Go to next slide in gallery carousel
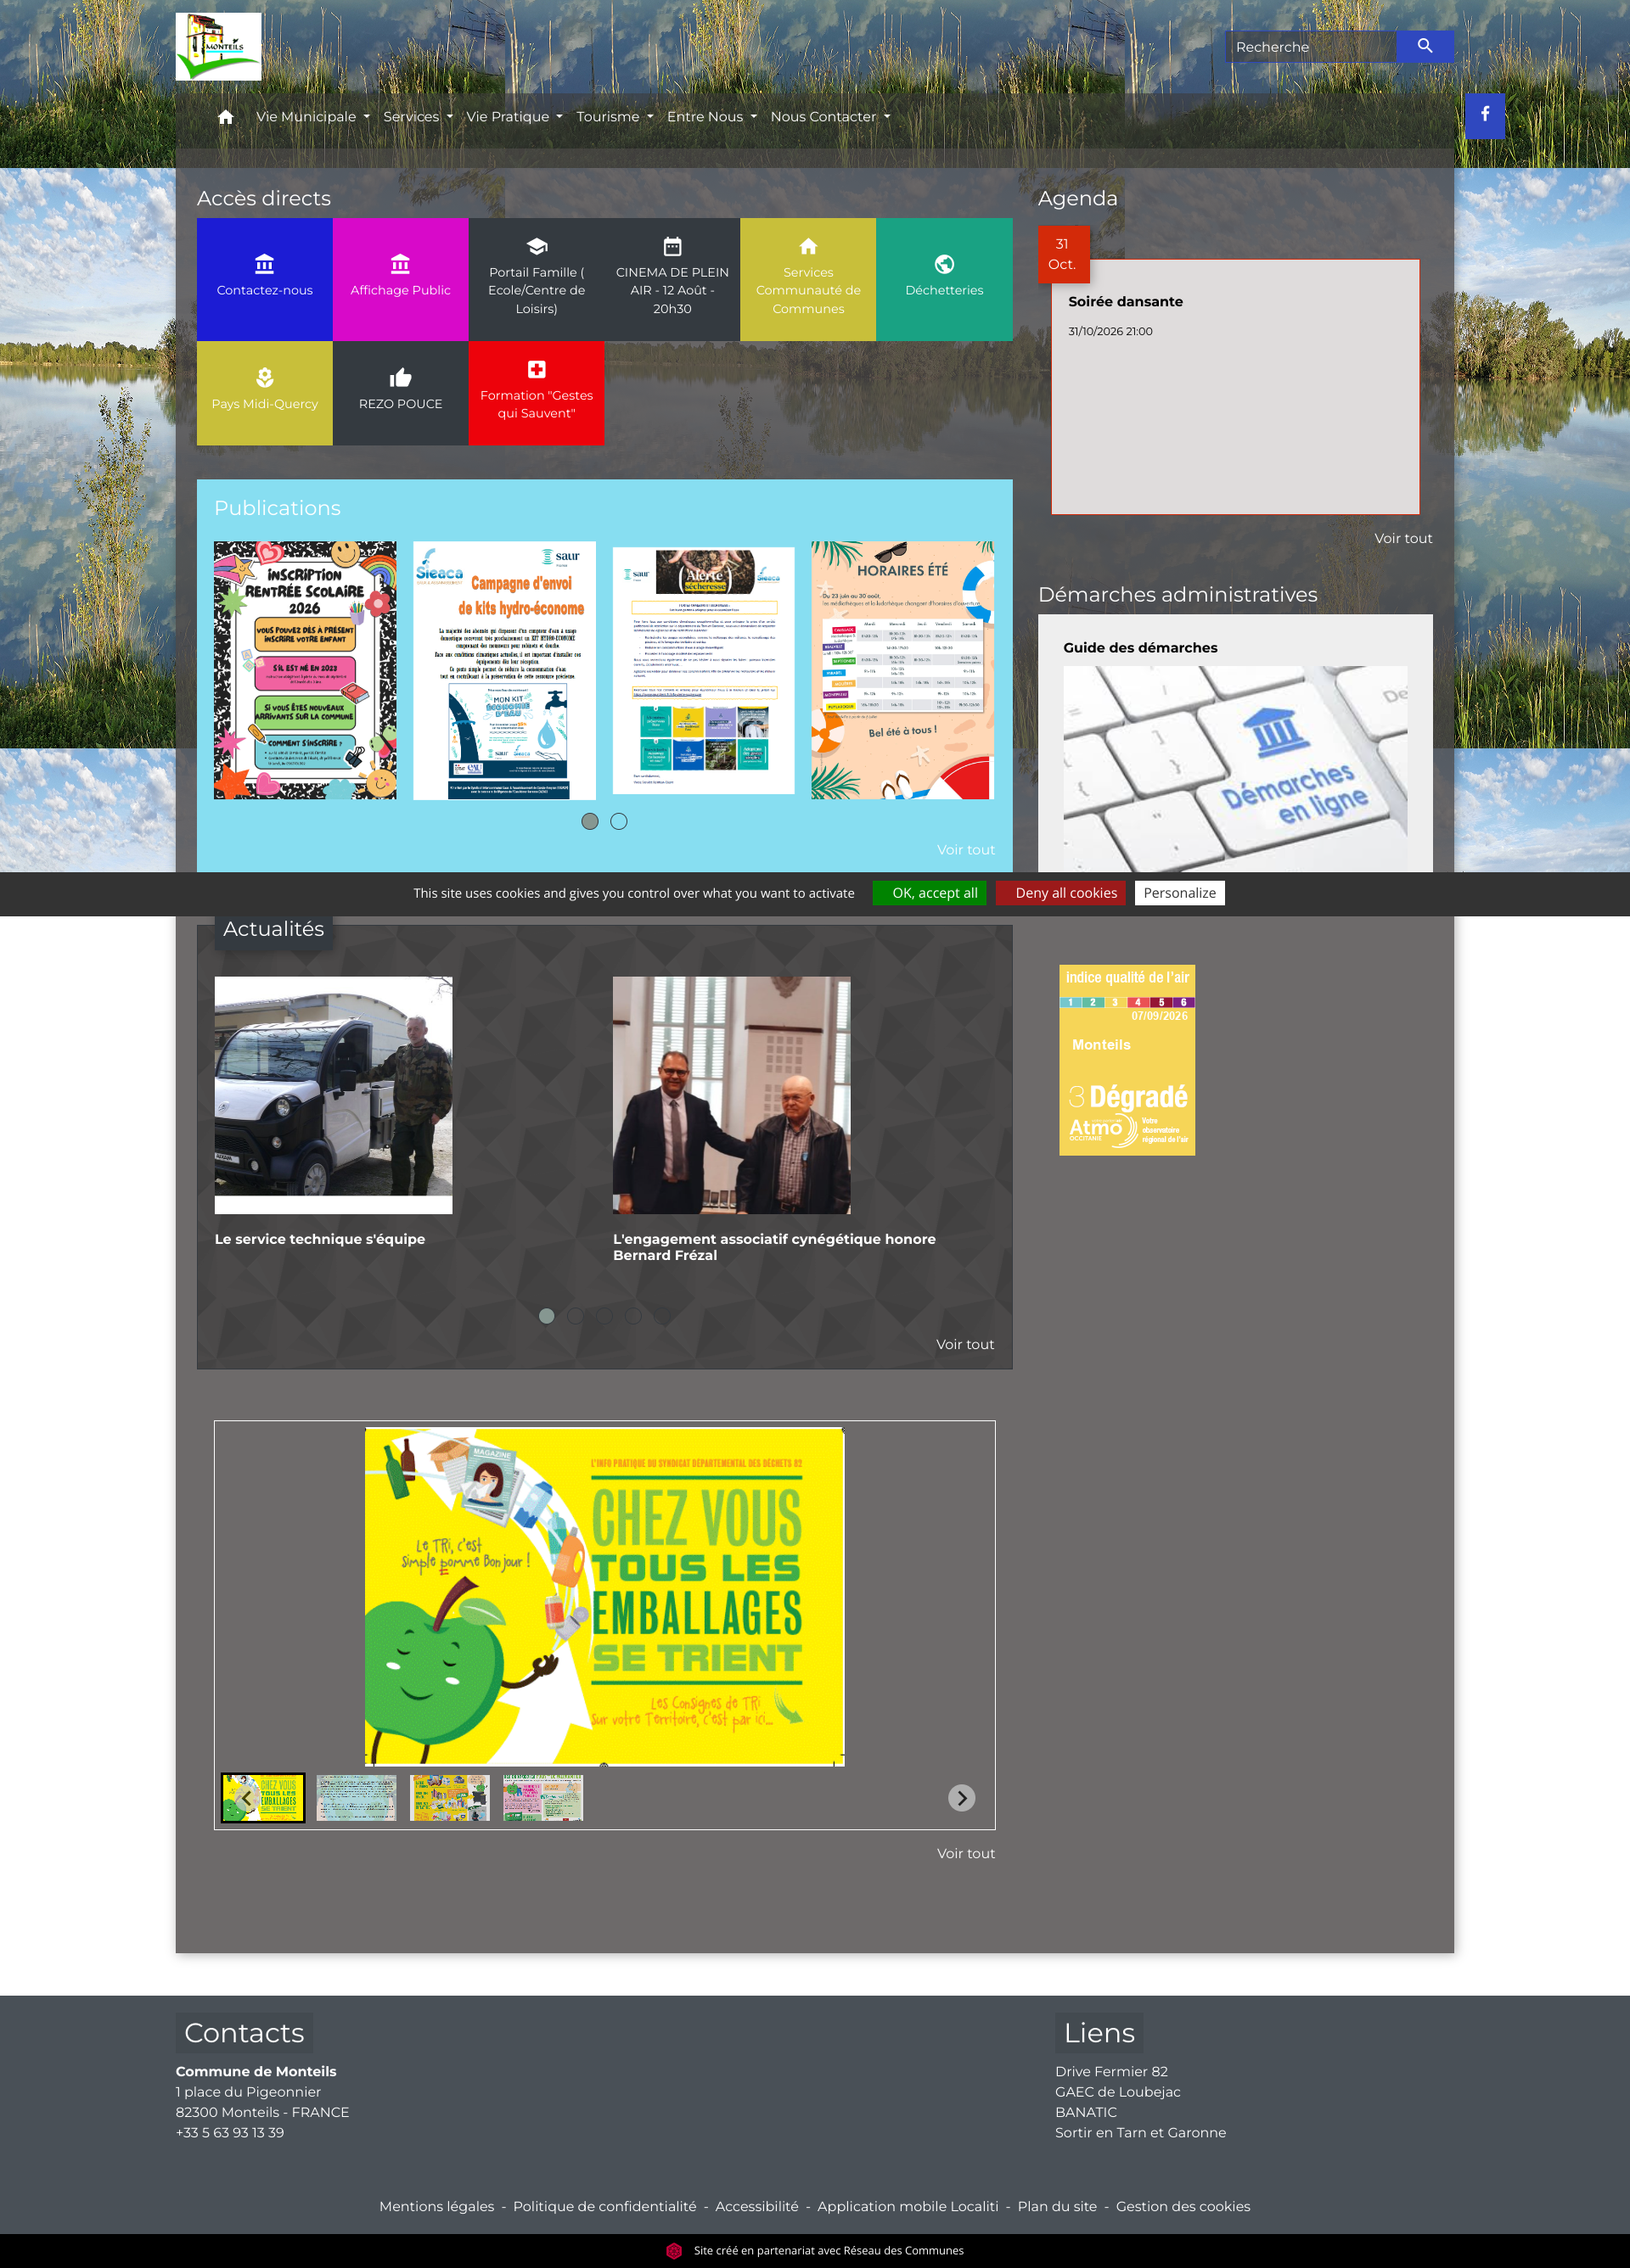The image size is (1630, 2268). pyautogui.click(x=962, y=1797)
